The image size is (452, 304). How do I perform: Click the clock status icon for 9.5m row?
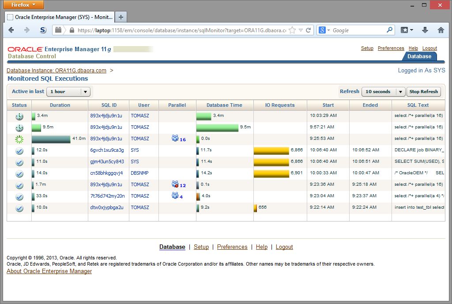coord(19,128)
